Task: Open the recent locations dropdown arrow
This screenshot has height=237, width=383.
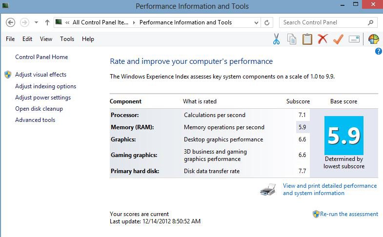Action: pos(36,22)
